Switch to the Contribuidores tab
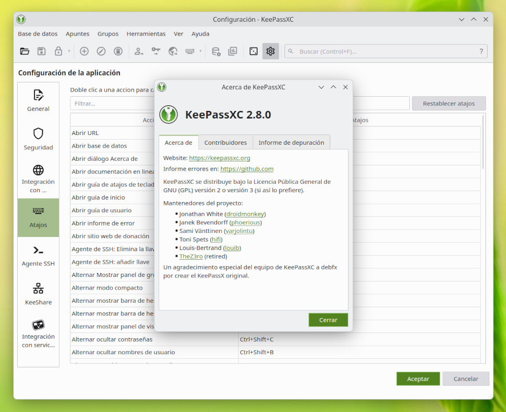Viewport: 506px width, 412px height. 226,142
